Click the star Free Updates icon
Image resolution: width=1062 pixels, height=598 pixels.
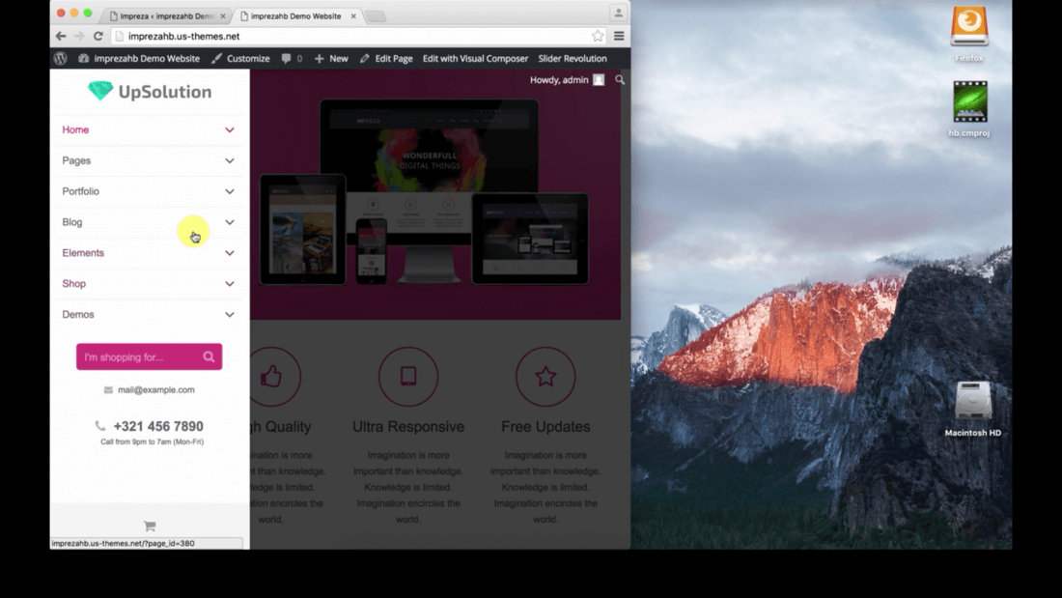pyautogui.click(x=545, y=377)
